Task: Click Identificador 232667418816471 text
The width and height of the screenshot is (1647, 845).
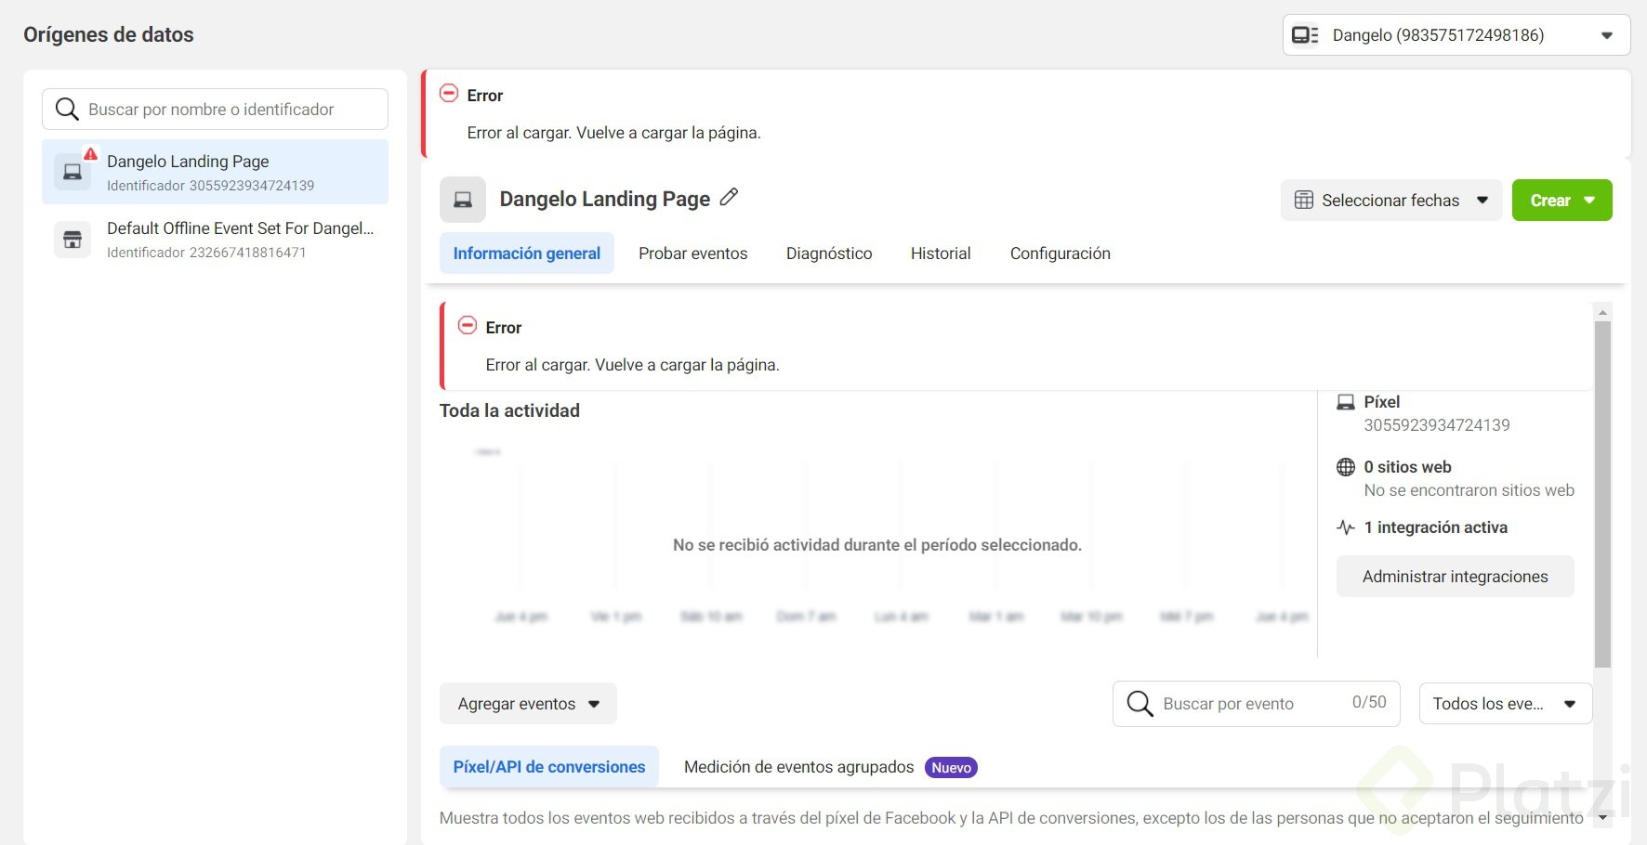Action: click(x=206, y=253)
